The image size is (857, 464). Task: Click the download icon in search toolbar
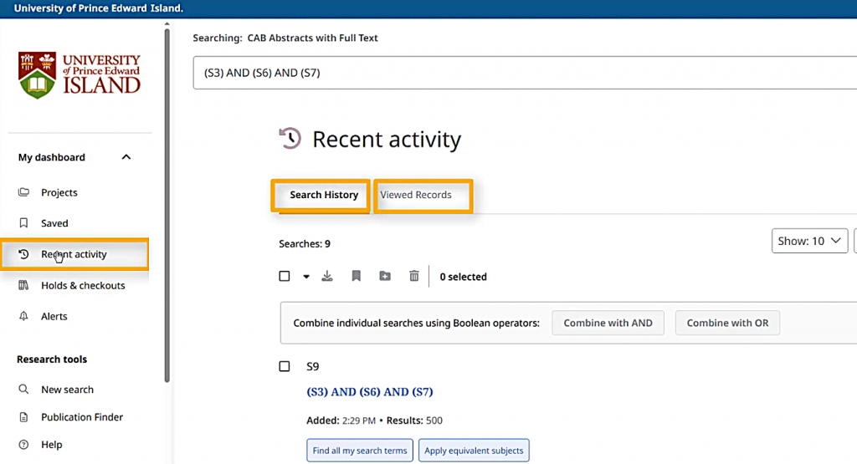pos(327,276)
